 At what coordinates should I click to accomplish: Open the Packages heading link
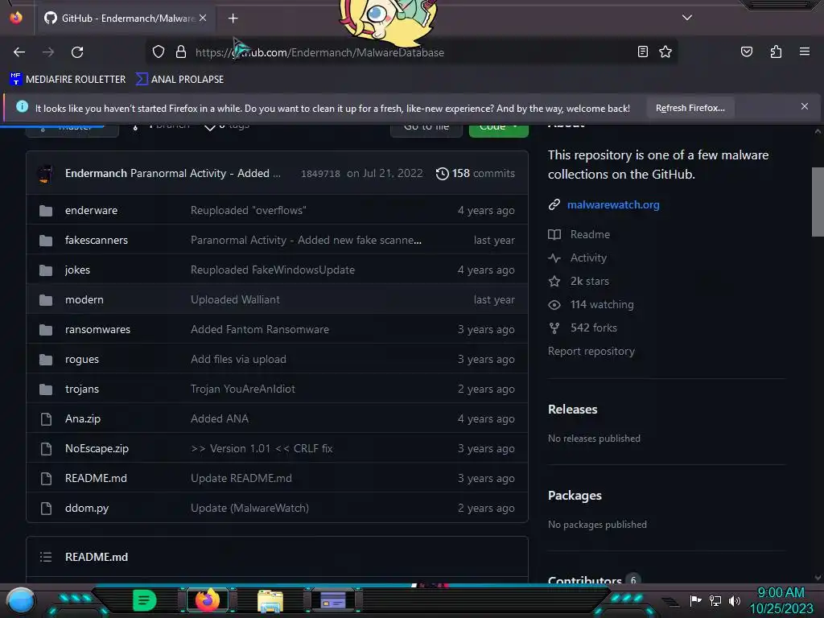pyautogui.click(x=575, y=496)
